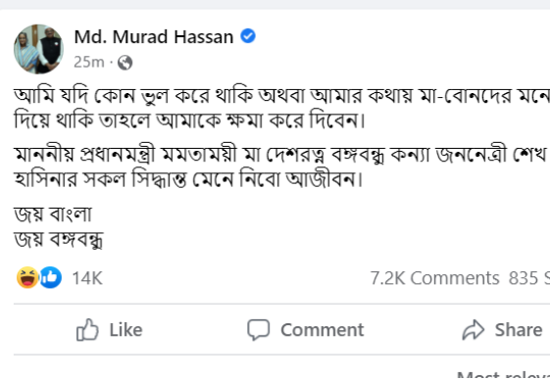550x380 pixels.
Task: Open the 835 shares count
Action: [x=529, y=278]
